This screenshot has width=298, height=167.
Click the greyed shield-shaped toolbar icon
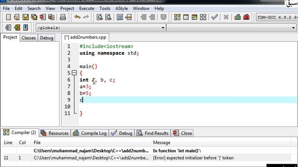pos(163,17)
